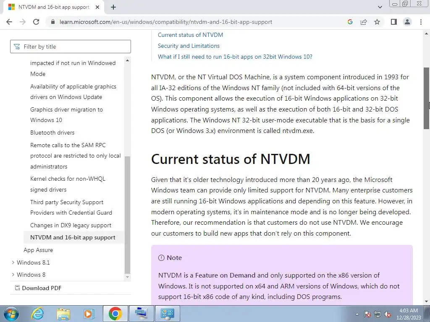Click the Filter by title input field
The image size is (430, 322).
click(x=71, y=47)
